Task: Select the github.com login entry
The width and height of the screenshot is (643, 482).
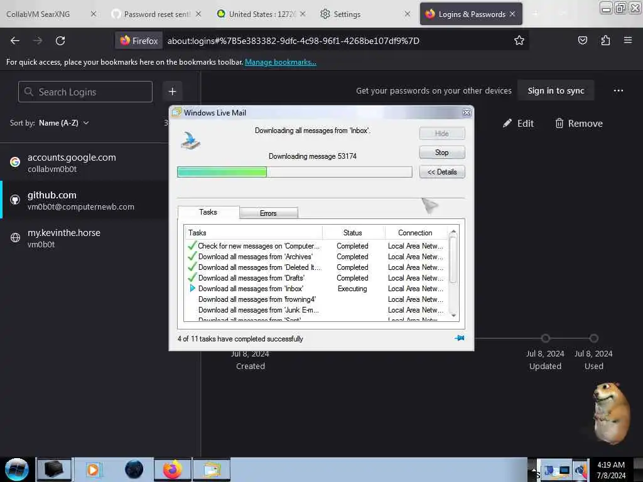Action: pyautogui.click(x=84, y=200)
